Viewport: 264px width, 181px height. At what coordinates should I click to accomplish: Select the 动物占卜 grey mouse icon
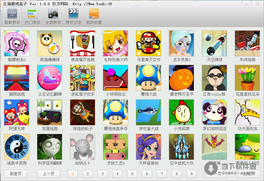[x=83, y=147]
